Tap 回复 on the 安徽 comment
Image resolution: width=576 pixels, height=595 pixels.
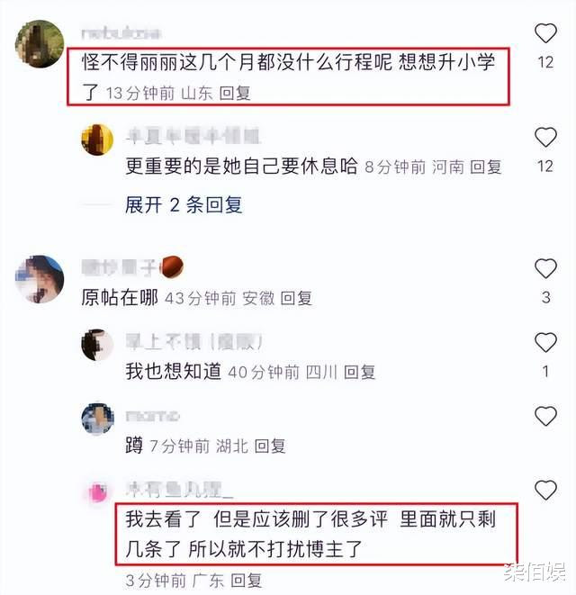pyautogui.click(x=296, y=298)
